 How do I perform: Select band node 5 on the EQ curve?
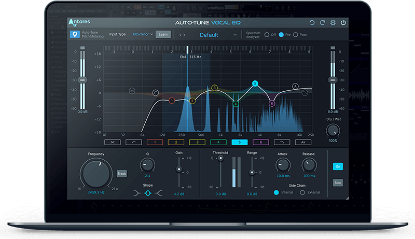(255, 83)
